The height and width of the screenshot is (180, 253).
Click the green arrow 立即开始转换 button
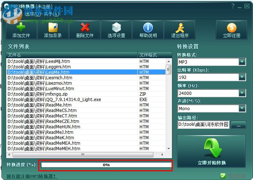211,151
